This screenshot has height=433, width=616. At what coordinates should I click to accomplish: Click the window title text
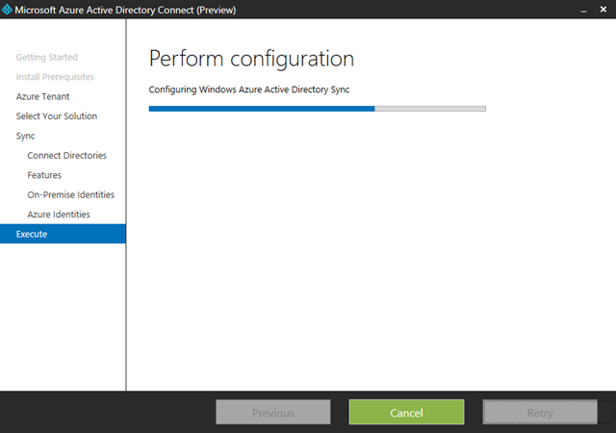point(125,10)
